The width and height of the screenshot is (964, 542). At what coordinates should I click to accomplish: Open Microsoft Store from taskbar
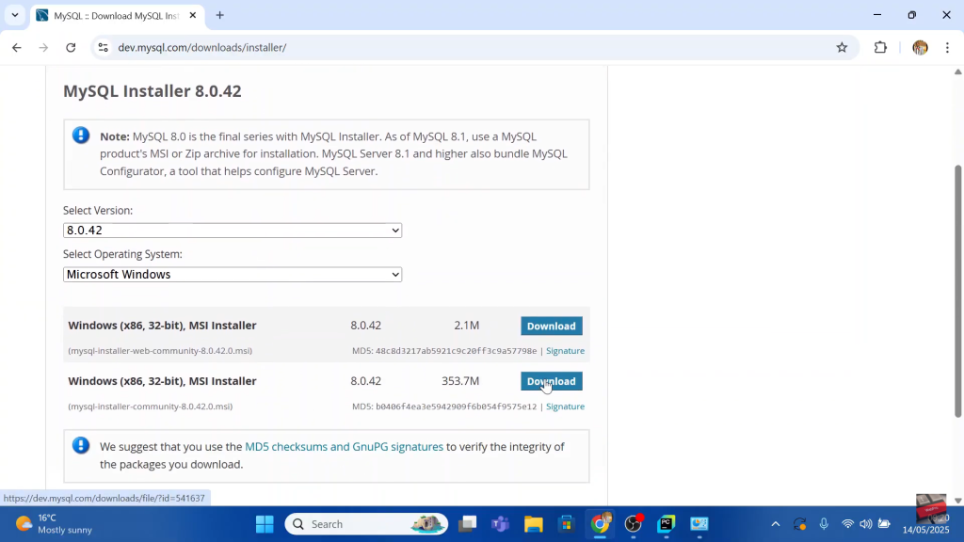[566, 524]
